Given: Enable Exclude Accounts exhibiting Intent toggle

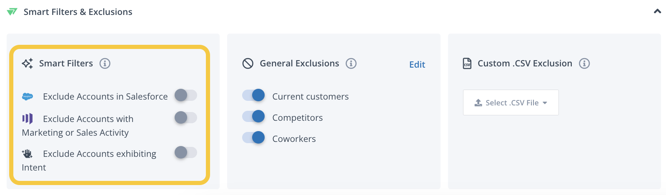Looking at the screenshot, I should 185,152.
